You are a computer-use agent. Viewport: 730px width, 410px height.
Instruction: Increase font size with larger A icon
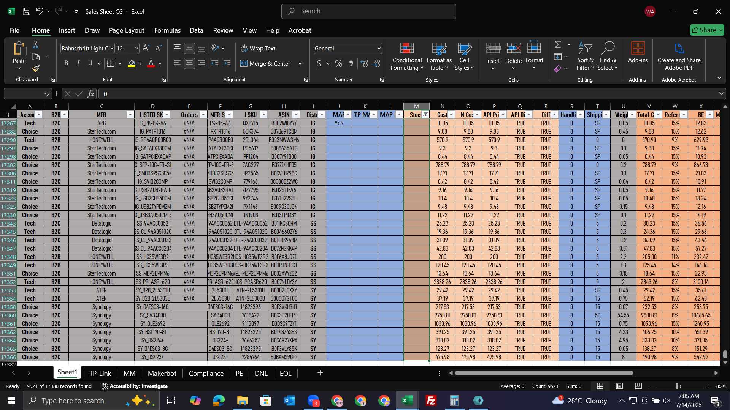[146, 48]
